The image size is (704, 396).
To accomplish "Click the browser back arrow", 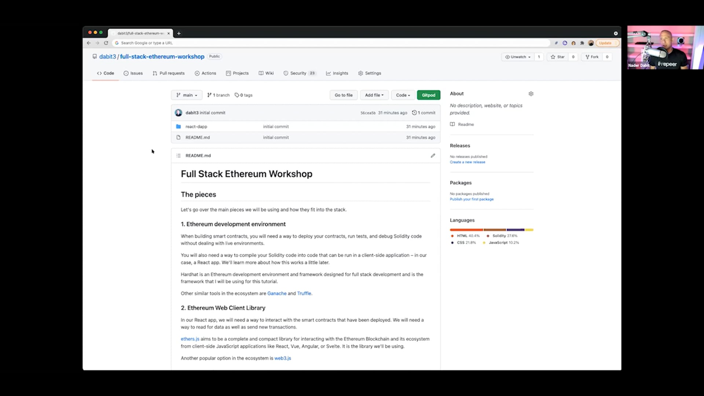I will [89, 43].
